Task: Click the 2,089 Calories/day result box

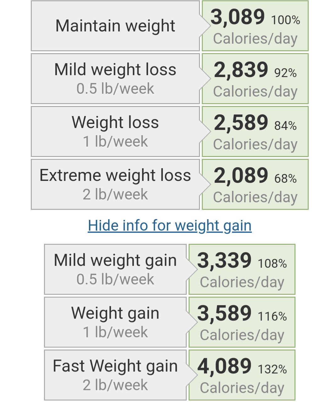Action: [x=255, y=185]
